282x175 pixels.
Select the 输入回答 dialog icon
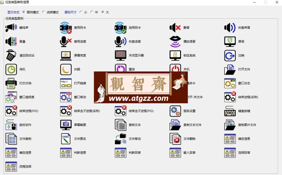(175, 153)
